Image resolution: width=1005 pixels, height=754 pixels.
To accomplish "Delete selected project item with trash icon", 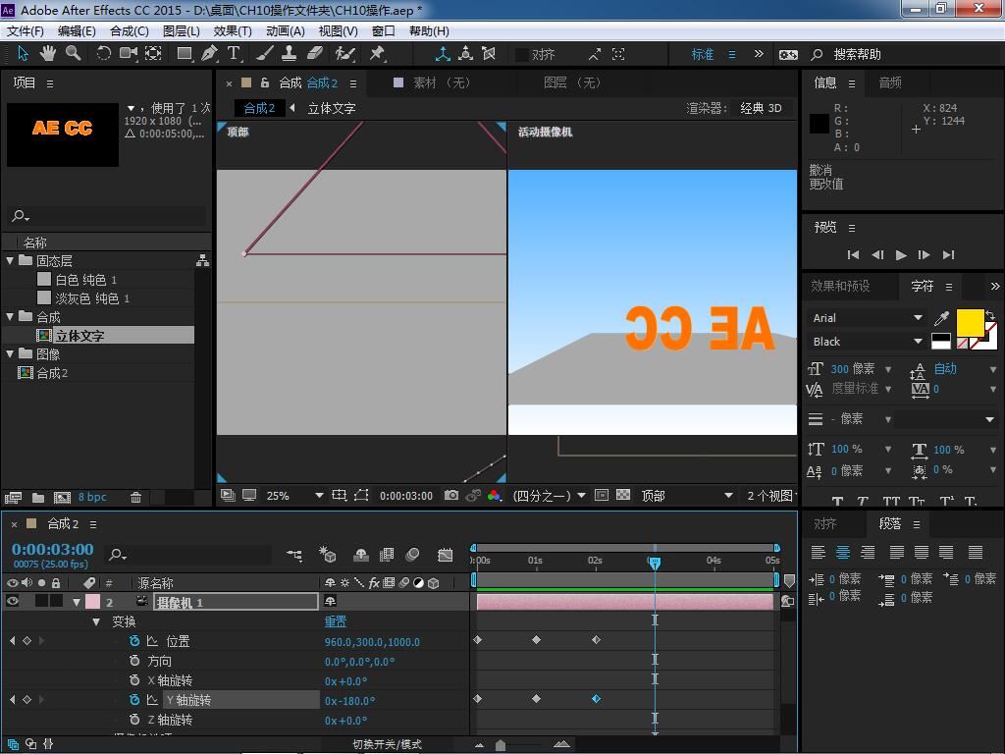I will pyautogui.click(x=135, y=497).
